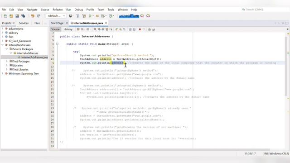Screen dimensions: 290x163
Task: Expand the Libraries node
Action: click(x=7, y=65)
